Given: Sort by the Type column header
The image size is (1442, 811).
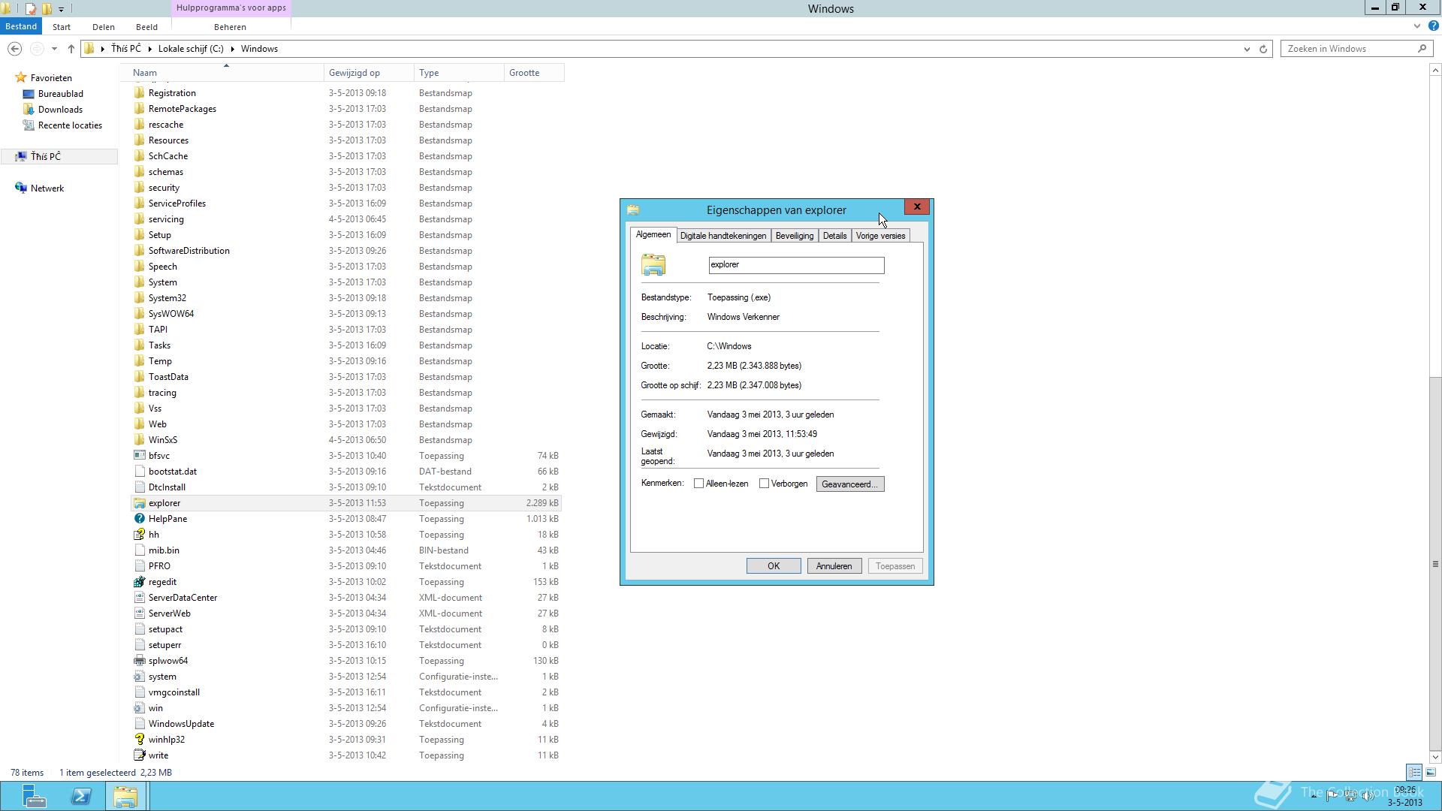Looking at the screenshot, I should (459, 73).
